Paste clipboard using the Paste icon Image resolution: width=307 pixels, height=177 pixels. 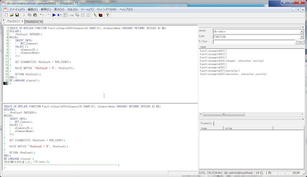click(x=35, y=15)
